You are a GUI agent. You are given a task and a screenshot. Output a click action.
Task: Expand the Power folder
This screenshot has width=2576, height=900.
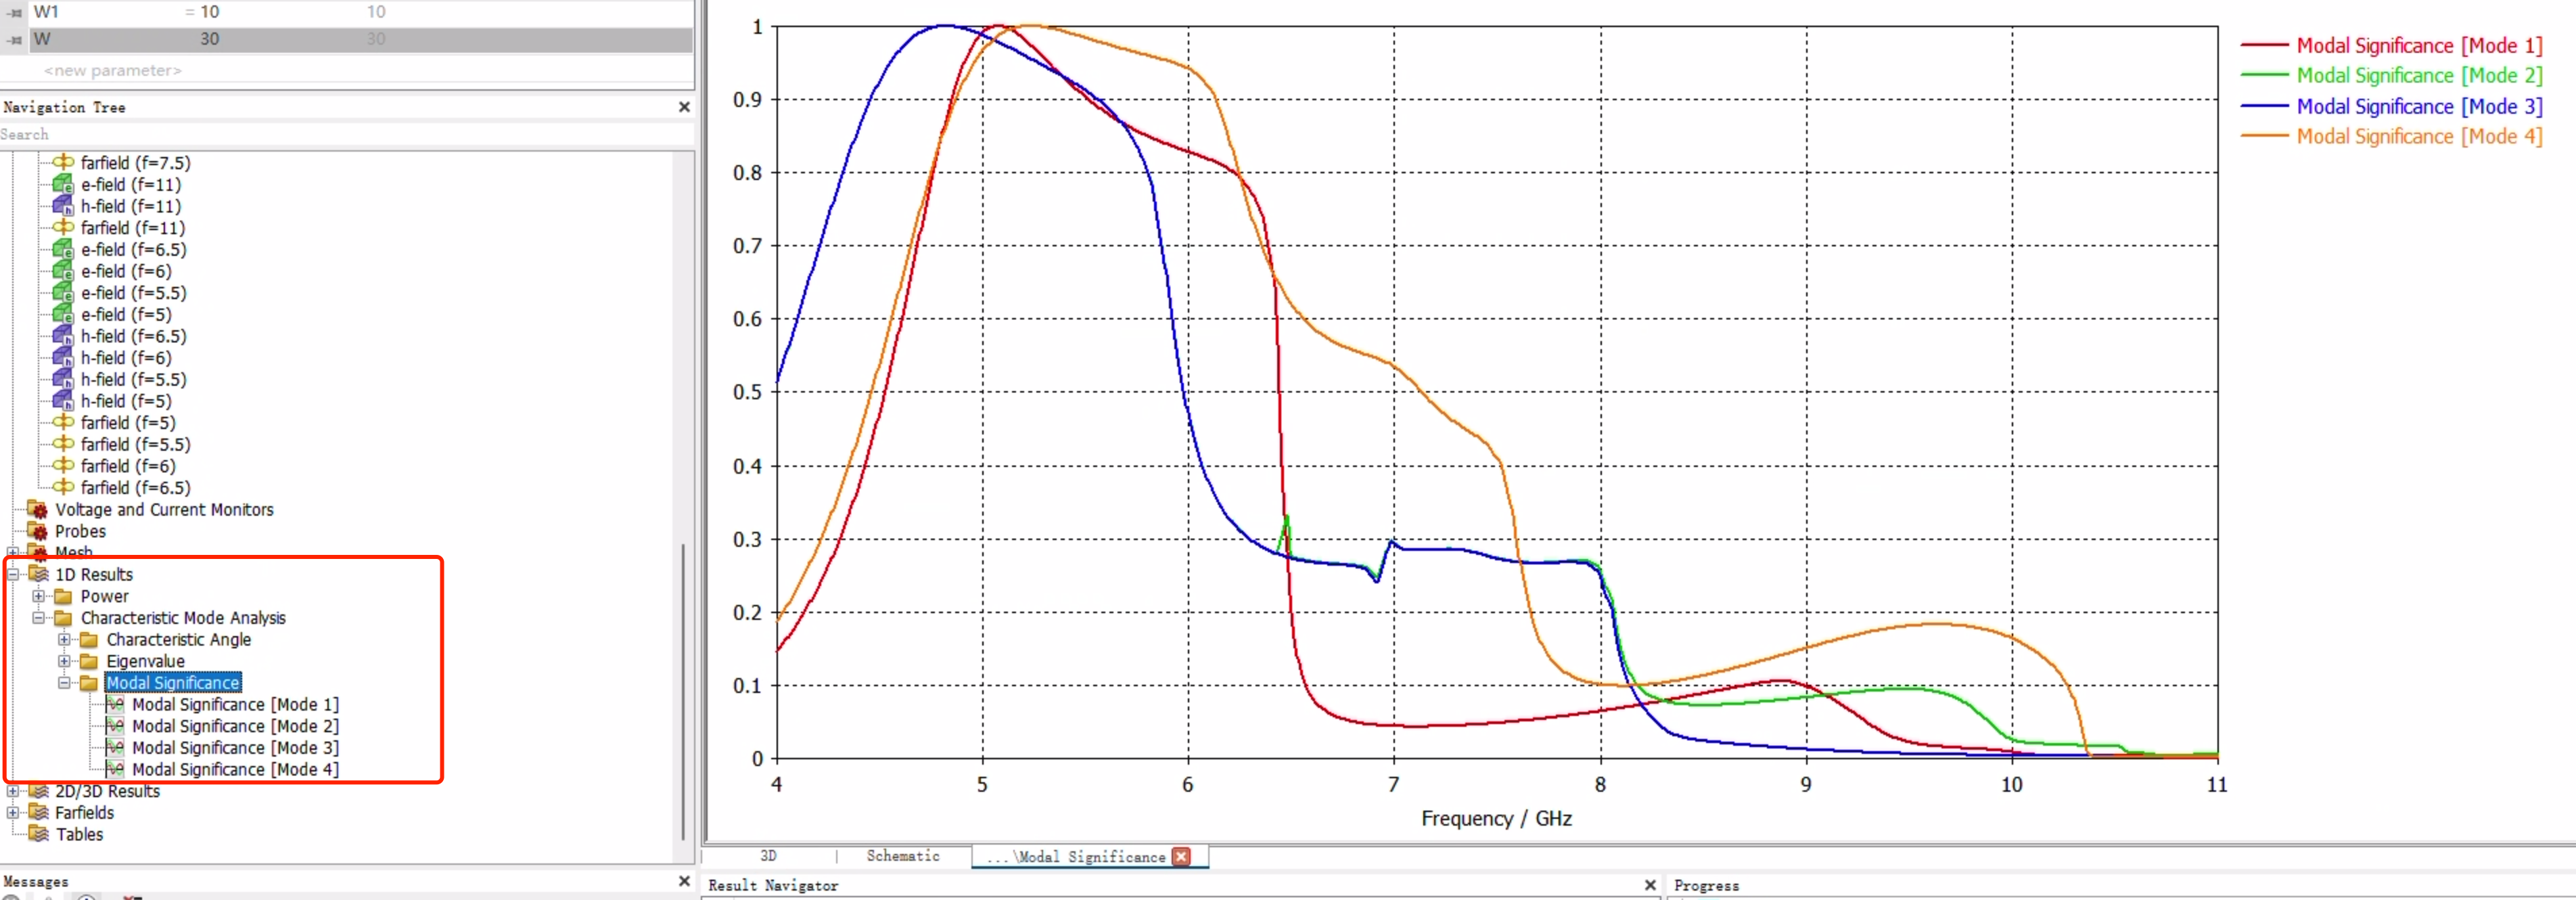[x=39, y=596]
